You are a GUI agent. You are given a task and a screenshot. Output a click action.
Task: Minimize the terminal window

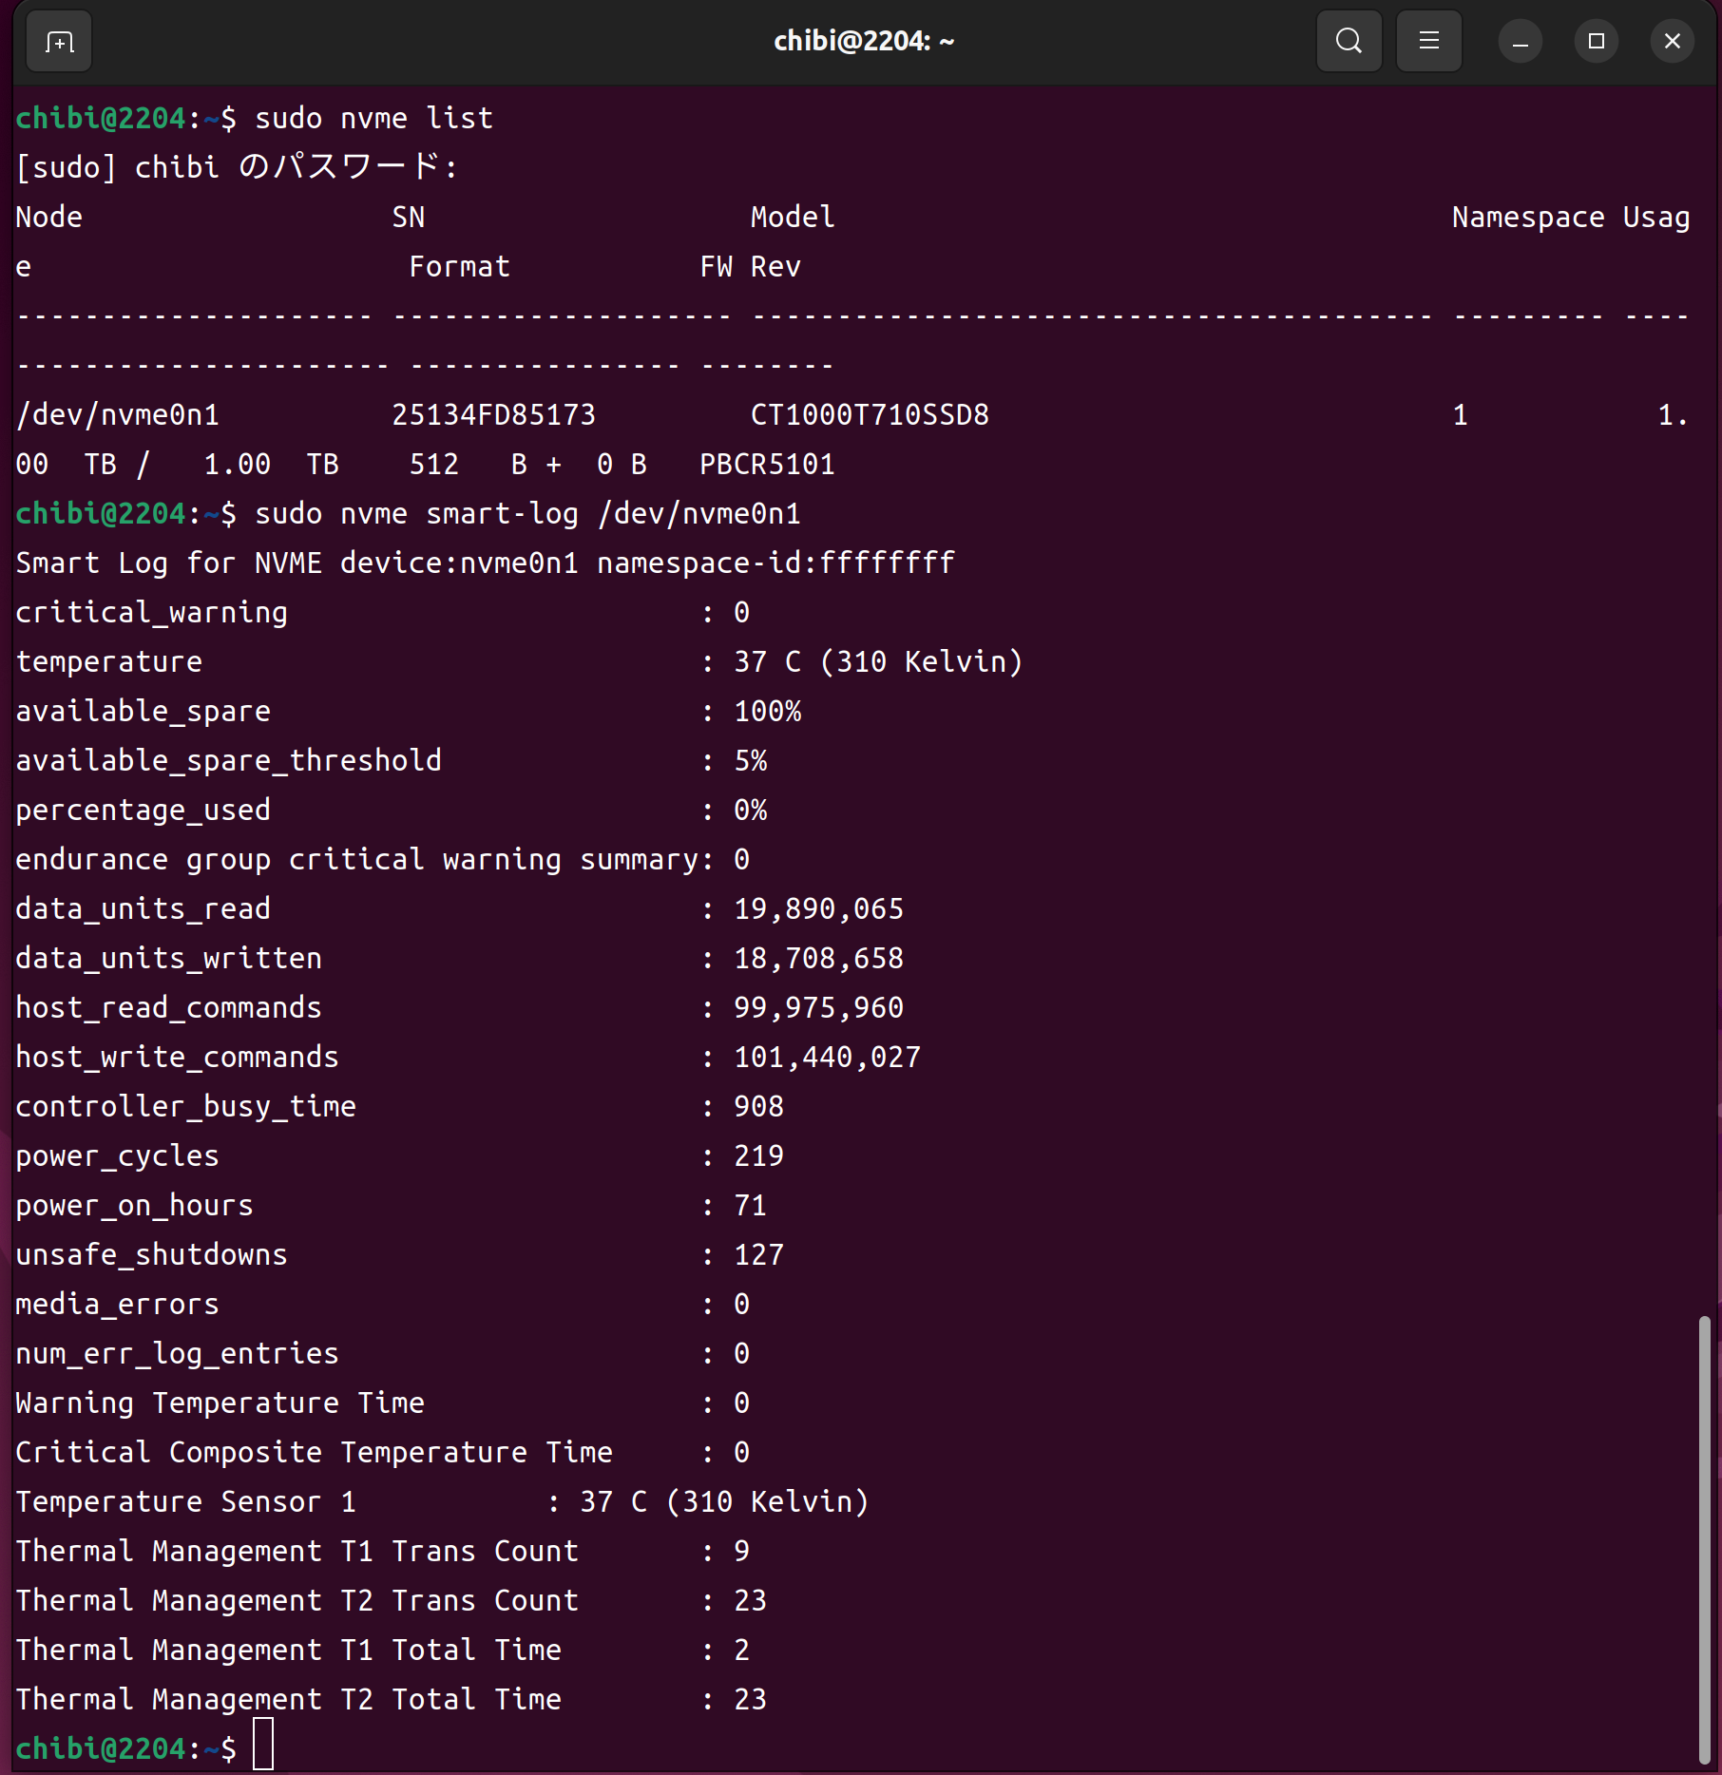1520,42
